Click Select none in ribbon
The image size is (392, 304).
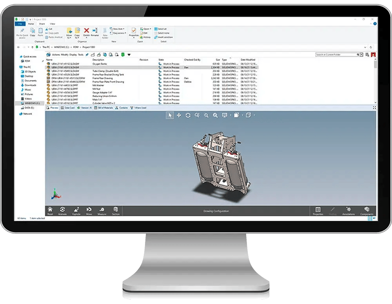point(162,33)
